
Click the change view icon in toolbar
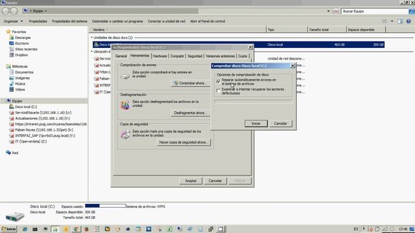[385, 21]
